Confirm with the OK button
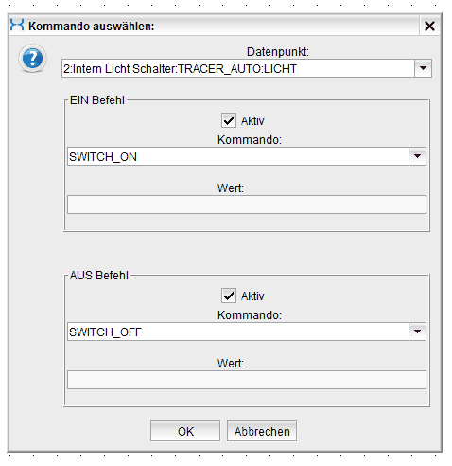The width and height of the screenshot is (452, 466). pos(185,431)
